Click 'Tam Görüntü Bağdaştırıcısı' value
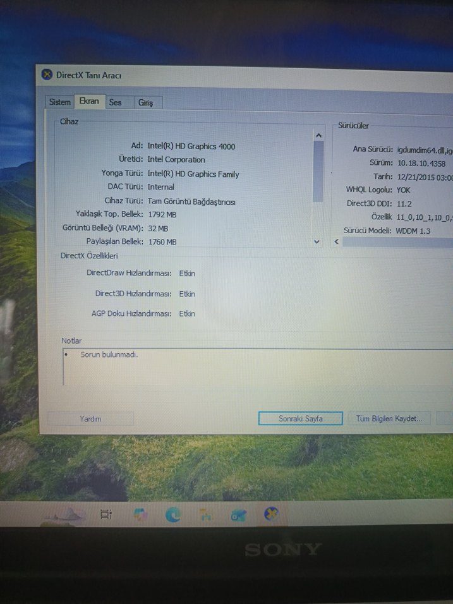Screen dimensions: 453x604 [191, 202]
